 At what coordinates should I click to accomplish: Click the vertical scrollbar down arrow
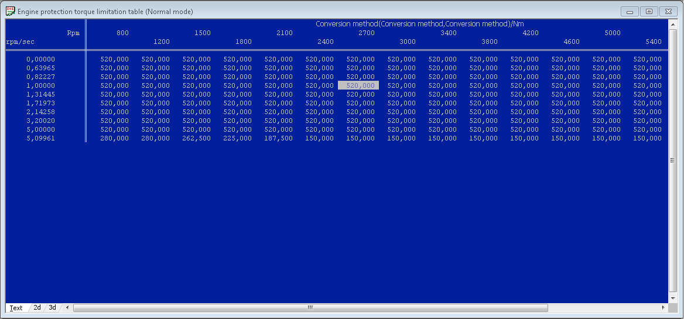tap(672, 299)
